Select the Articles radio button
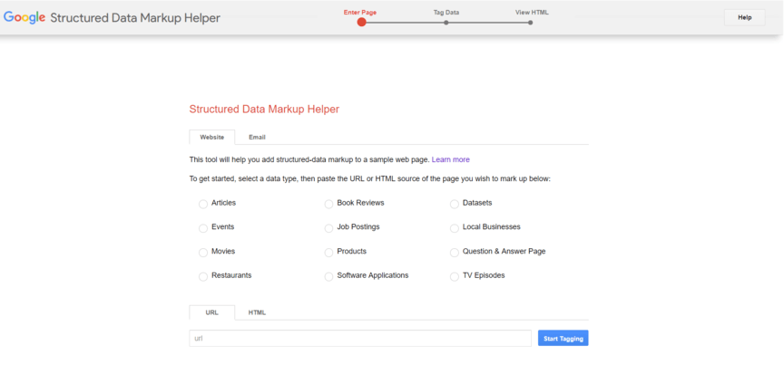 tap(203, 204)
